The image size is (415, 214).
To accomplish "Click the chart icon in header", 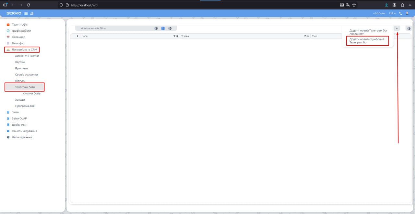I will [x=32, y=13].
